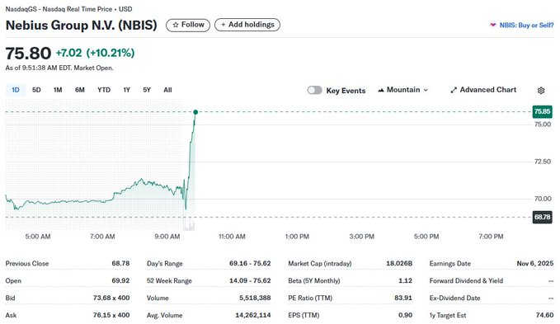The width and height of the screenshot is (560, 324).
Task: Click the PE Ratio (TTM) value 83.91
Action: coord(403,298)
